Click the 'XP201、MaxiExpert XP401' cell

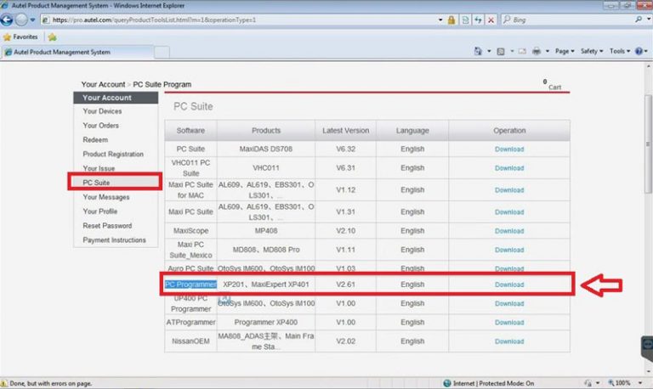coord(265,285)
